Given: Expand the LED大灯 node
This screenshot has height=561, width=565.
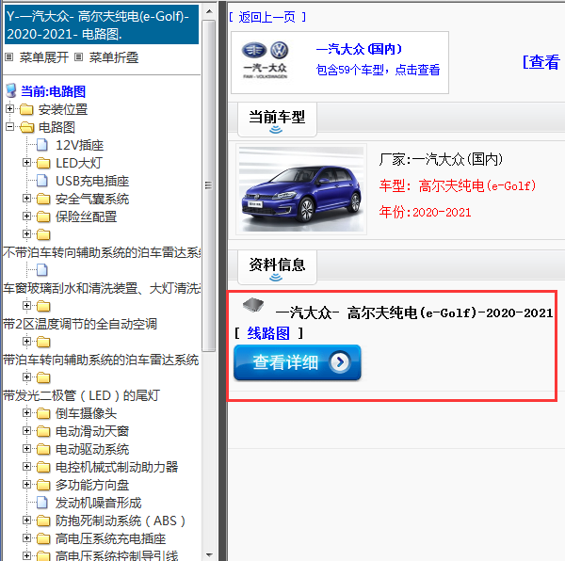Looking at the screenshot, I should coord(26,162).
